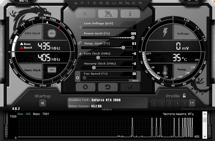Click the MEM chip icon in the clock gauge
The width and height of the screenshot is (215, 141).
52,70
